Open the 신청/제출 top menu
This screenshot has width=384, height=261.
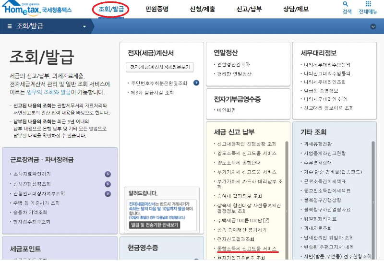(202, 9)
